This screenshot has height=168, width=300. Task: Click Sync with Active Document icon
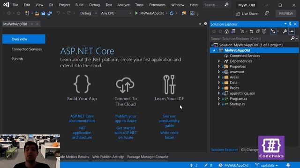tap(251, 31)
